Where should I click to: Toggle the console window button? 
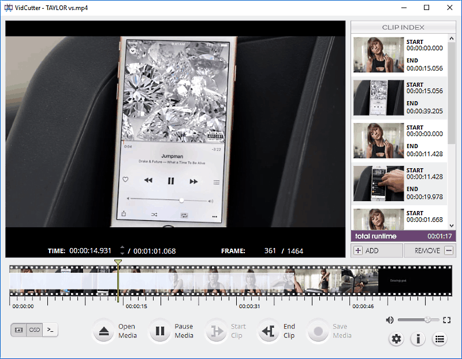point(50,330)
